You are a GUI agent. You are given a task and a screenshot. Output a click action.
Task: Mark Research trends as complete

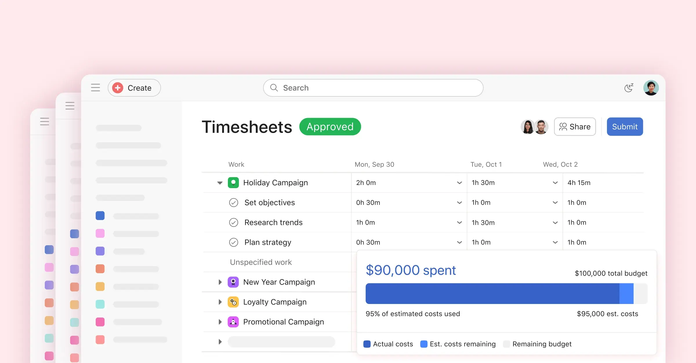coord(234,222)
